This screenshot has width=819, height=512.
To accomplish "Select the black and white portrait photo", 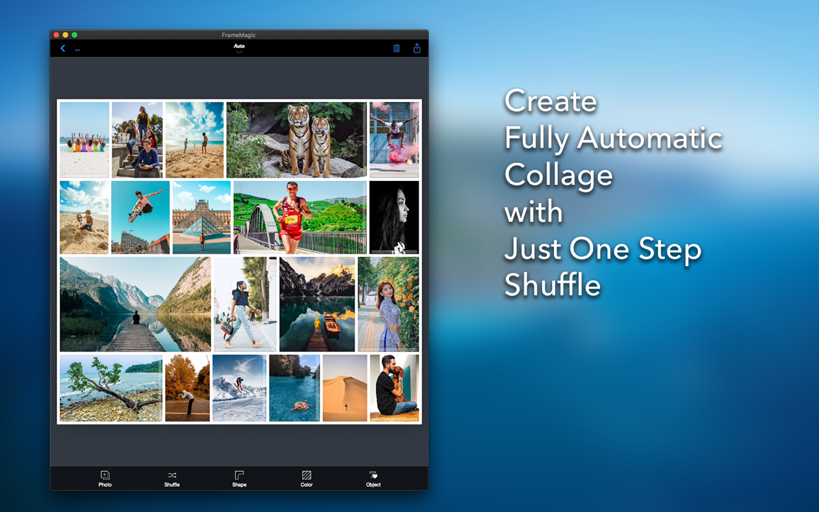I will [x=394, y=217].
